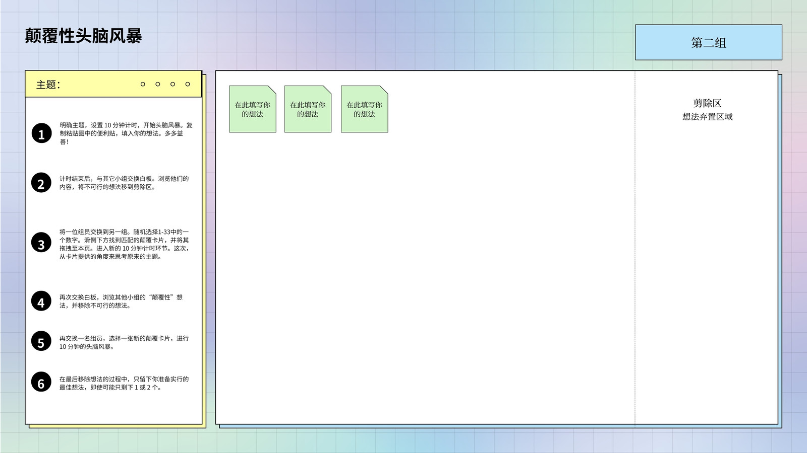Screen dimensions: 807x453
Task: Select step 5 text starting 再交换一名组员
Action: coord(124,342)
